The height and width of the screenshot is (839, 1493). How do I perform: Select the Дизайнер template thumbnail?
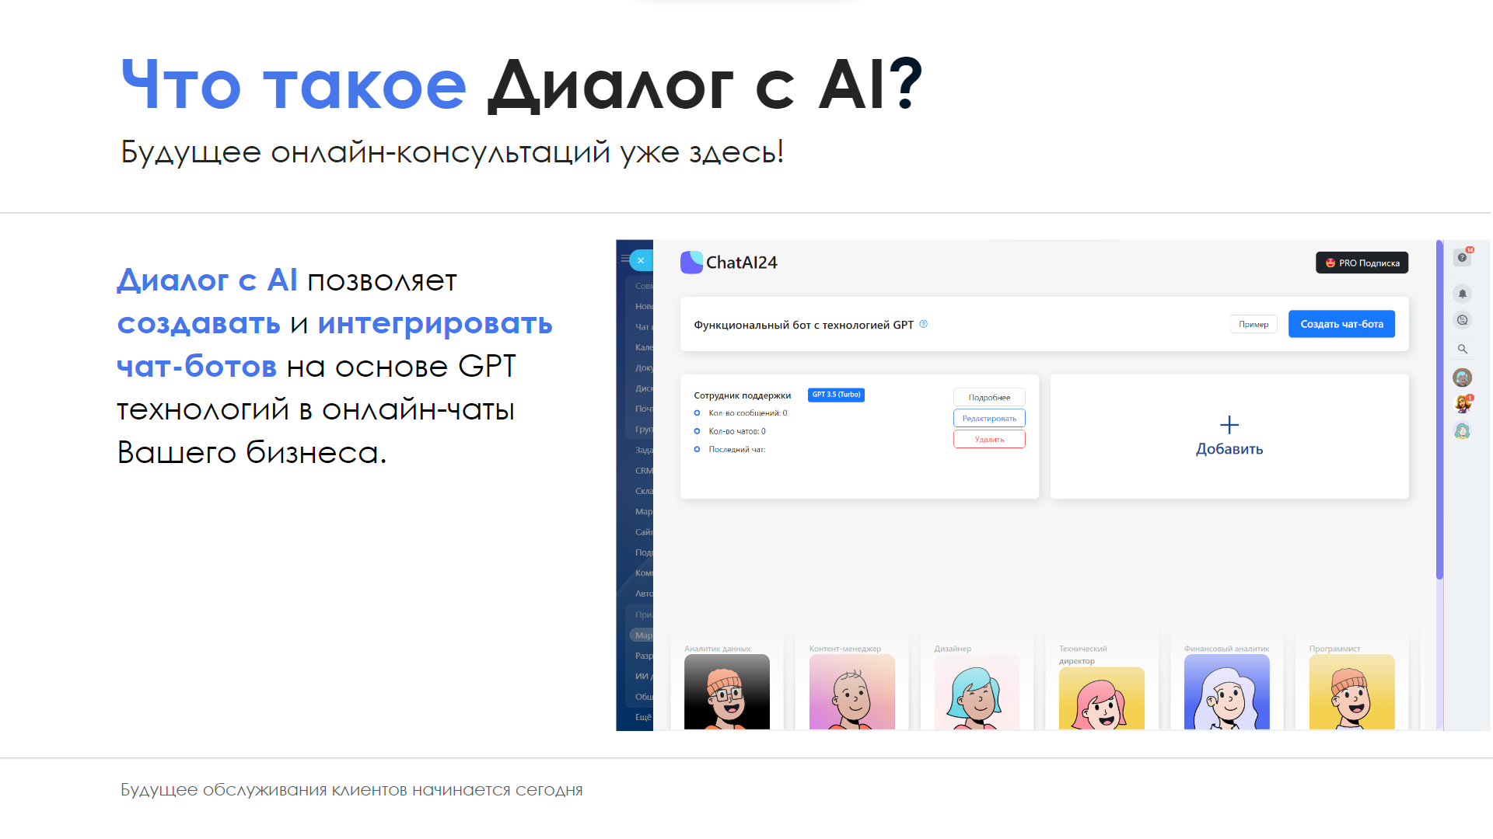[977, 691]
